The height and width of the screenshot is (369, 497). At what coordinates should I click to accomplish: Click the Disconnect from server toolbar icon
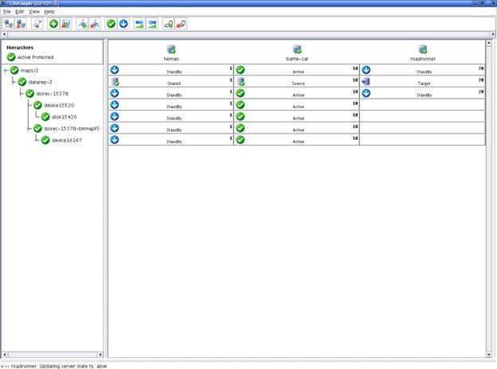[21, 24]
